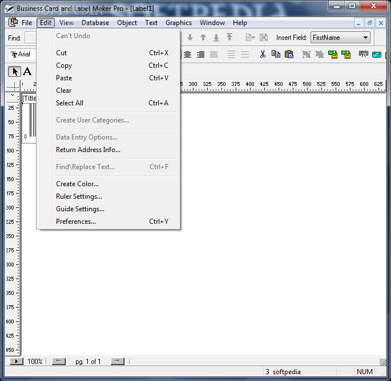Select the arrow pointer tool
391x381 pixels.
(x=14, y=72)
